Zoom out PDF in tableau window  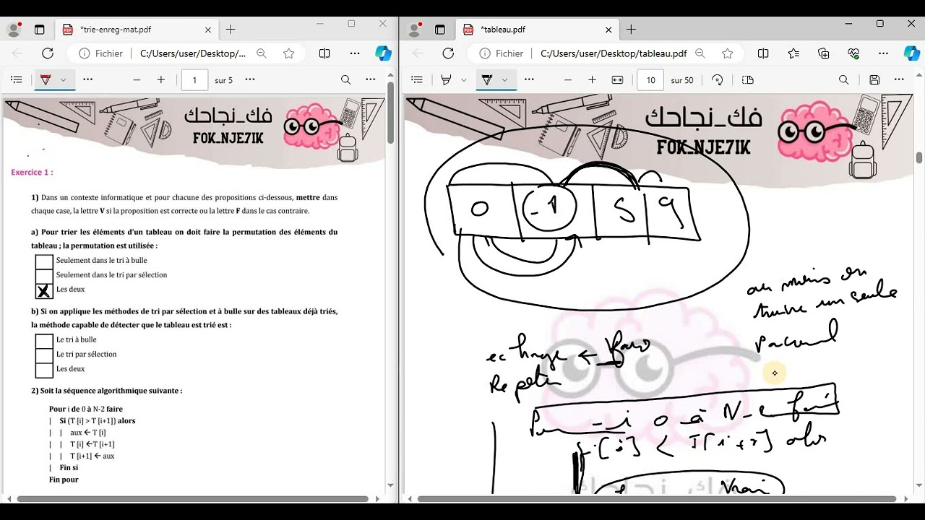pos(568,80)
